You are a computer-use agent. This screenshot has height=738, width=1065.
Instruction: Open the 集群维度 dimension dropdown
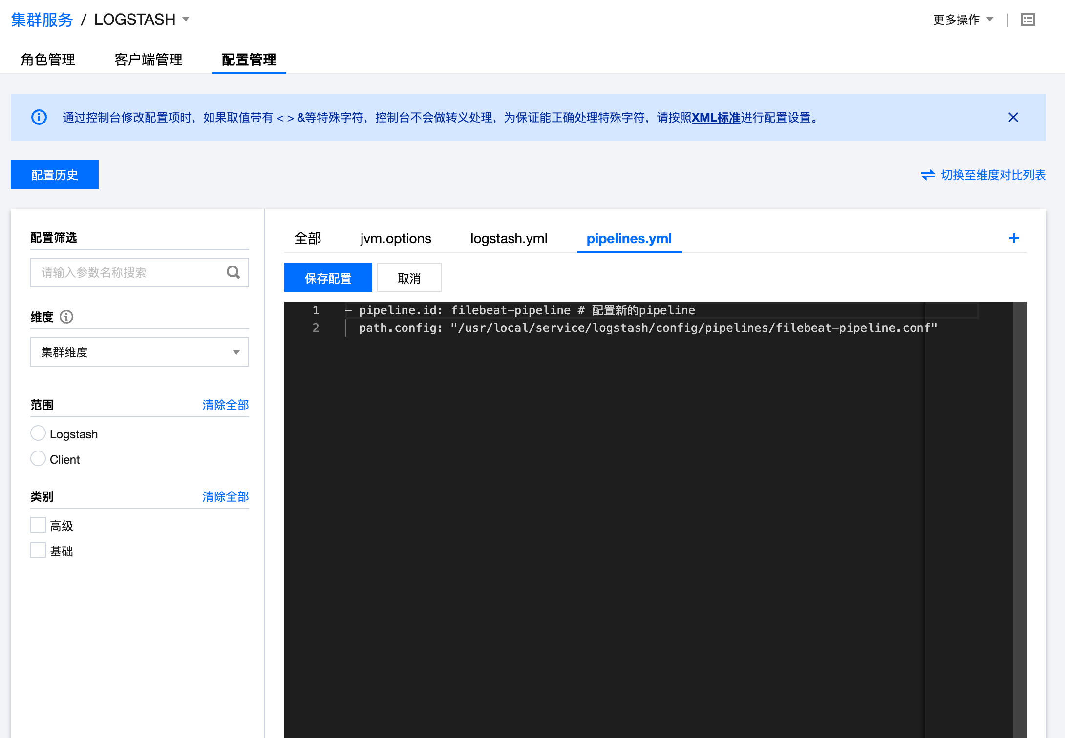[140, 352]
